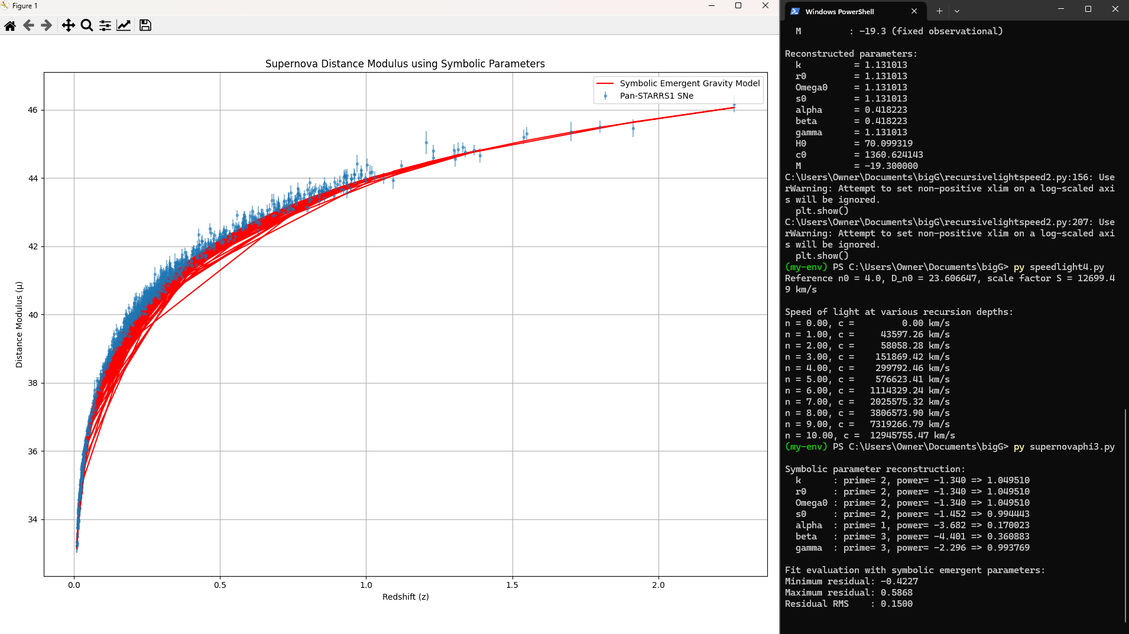Click the H0 = 70.099319 line

coord(854,144)
